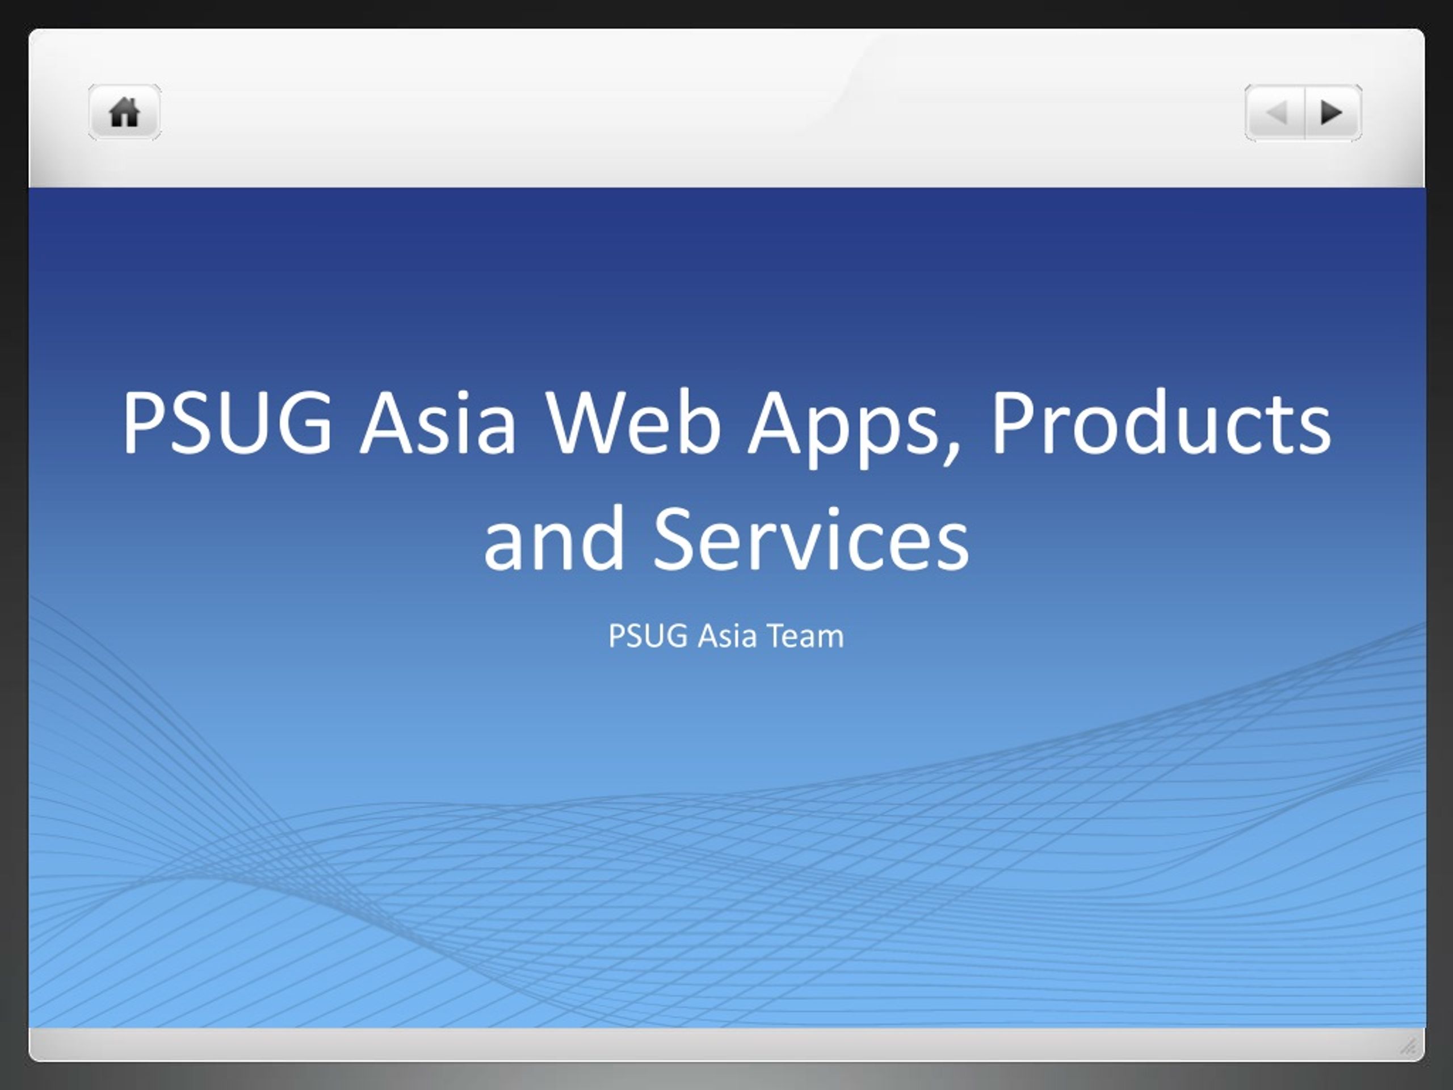Click the window resize grip icon
This screenshot has width=1453, height=1090.
coord(1407,1046)
